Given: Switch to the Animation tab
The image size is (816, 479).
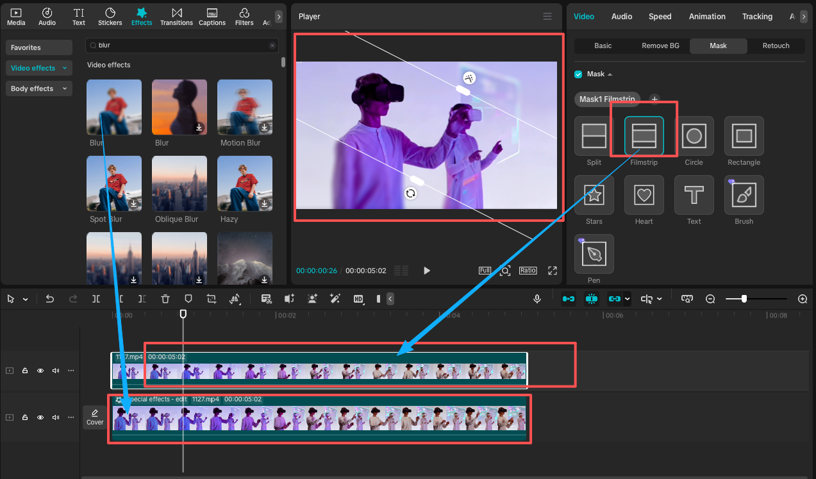Looking at the screenshot, I should pyautogui.click(x=707, y=17).
